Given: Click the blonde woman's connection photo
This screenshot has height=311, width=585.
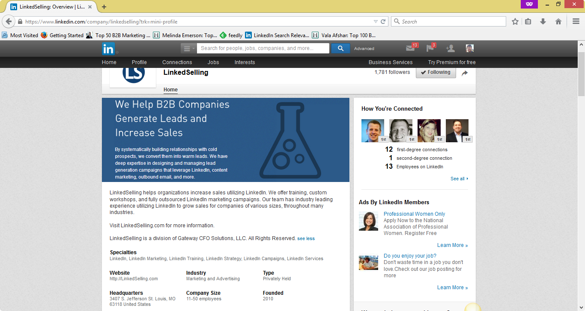Looking at the screenshot, I should click(429, 131).
